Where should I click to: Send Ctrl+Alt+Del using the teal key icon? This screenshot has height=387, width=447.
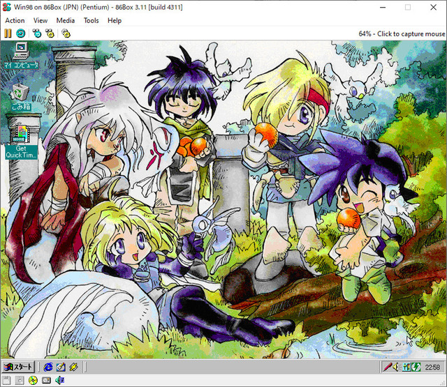(x=37, y=33)
